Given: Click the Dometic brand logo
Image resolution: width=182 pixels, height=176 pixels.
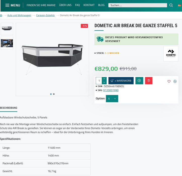Looking at the screenshot, I should [x=171, y=53].
